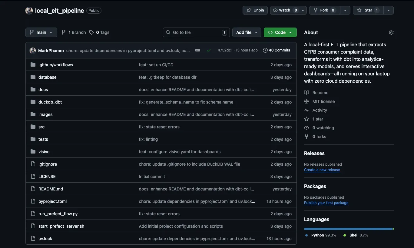Click the Create a new release link
The width and height of the screenshot is (414, 248).
tap(322, 170)
